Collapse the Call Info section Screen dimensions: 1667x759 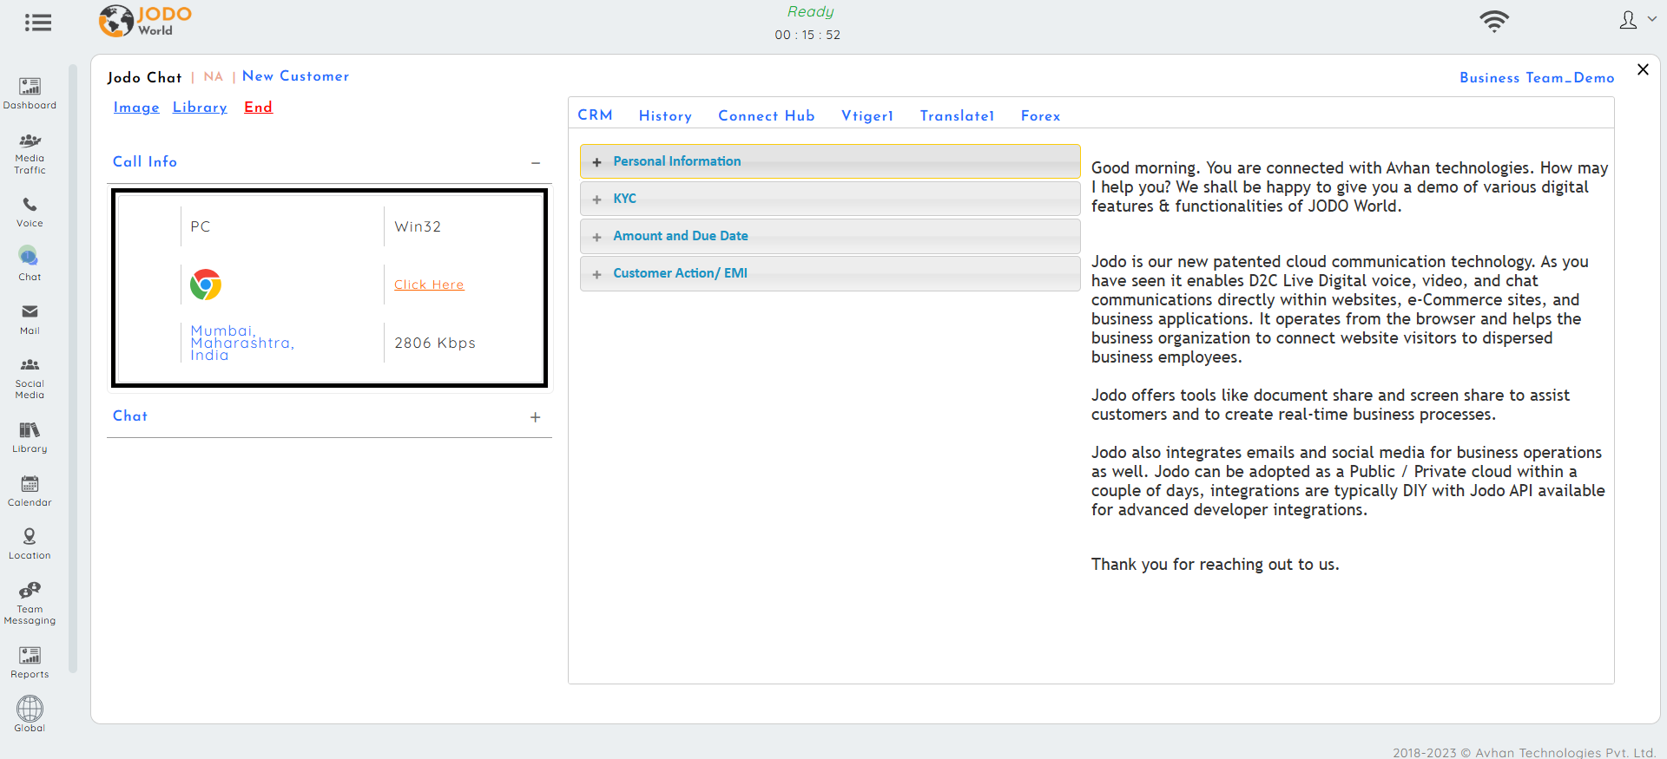(536, 163)
